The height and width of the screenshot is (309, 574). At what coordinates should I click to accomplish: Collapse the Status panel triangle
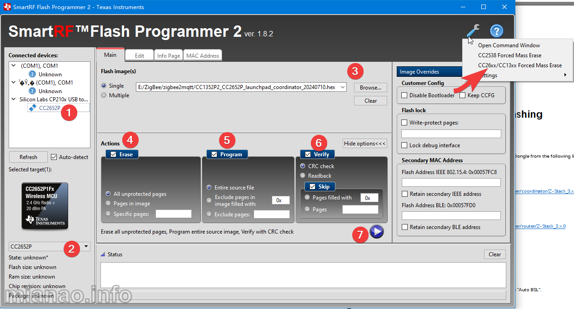click(103, 254)
